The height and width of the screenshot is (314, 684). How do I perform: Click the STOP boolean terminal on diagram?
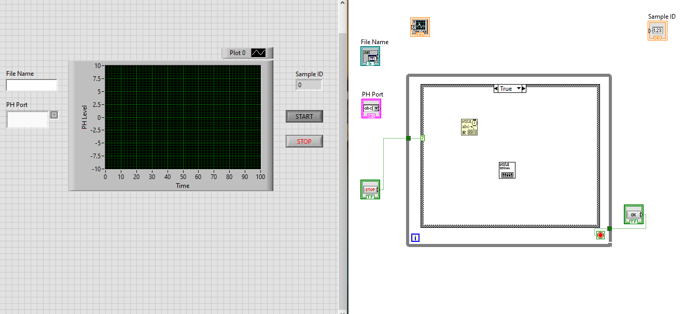point(370,189)
